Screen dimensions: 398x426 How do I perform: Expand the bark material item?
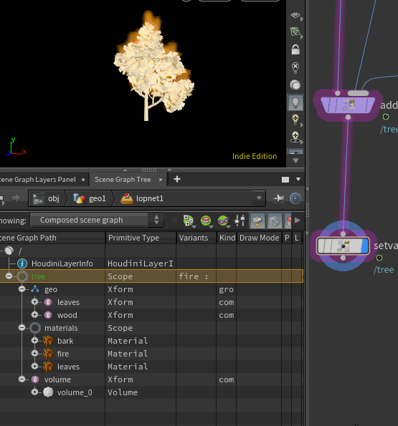[x=34, y=340]
